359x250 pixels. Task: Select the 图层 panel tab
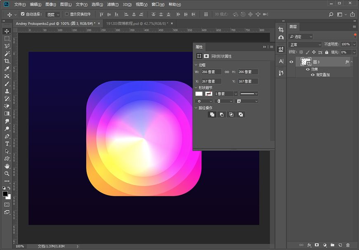click(x=293, y=27)
